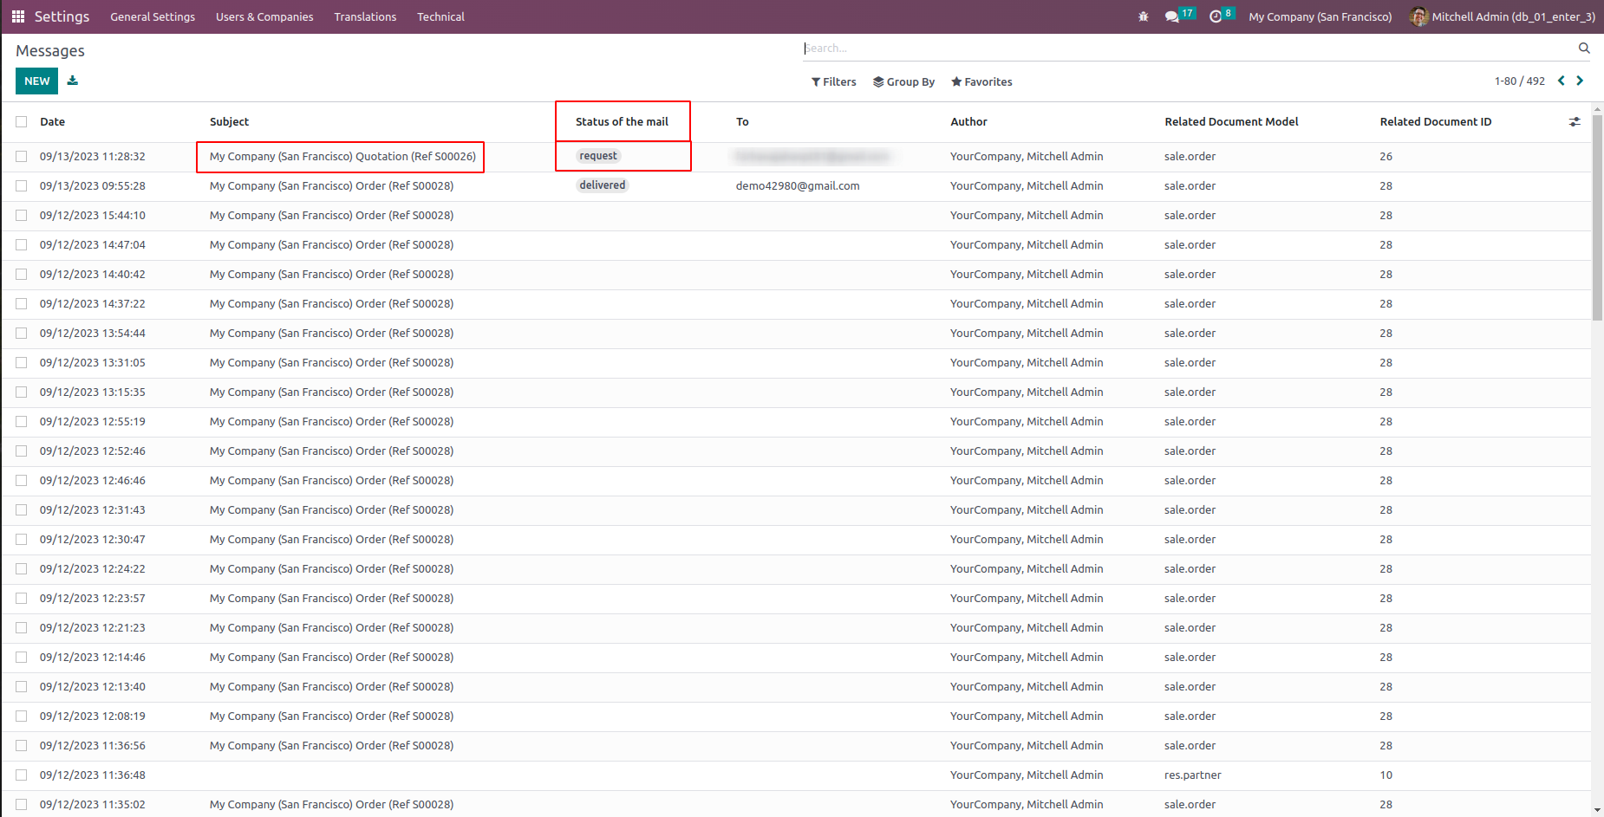Check row dated 09/12/2023 13:54:44
This screenshot has width=1604, height=817.
coord(22,334)
